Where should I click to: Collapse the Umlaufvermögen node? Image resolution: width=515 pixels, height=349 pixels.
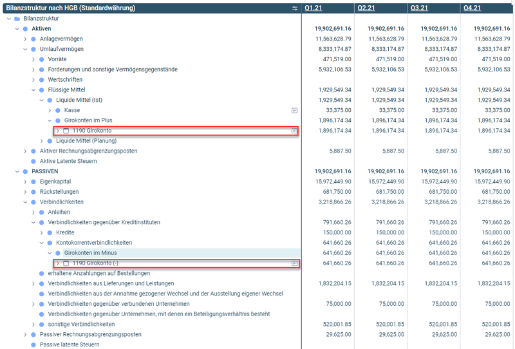click(25, 49)
